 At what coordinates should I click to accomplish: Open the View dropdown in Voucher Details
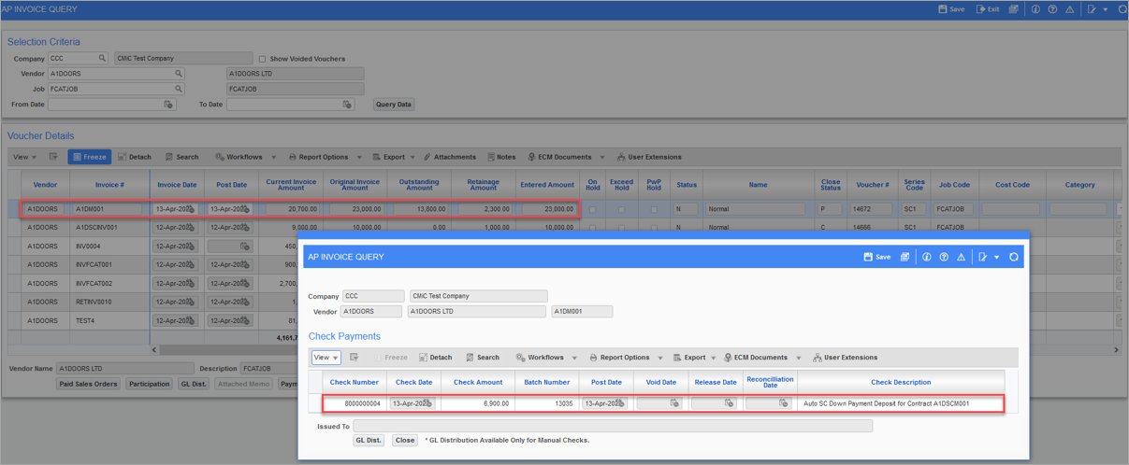click(x=23, y=157)
